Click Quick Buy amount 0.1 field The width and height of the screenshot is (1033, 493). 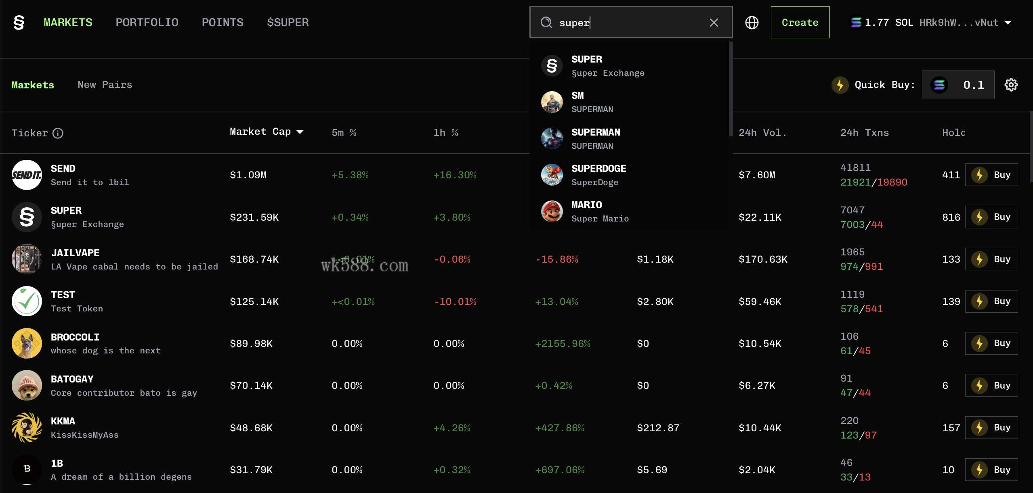tap(973, 85)
